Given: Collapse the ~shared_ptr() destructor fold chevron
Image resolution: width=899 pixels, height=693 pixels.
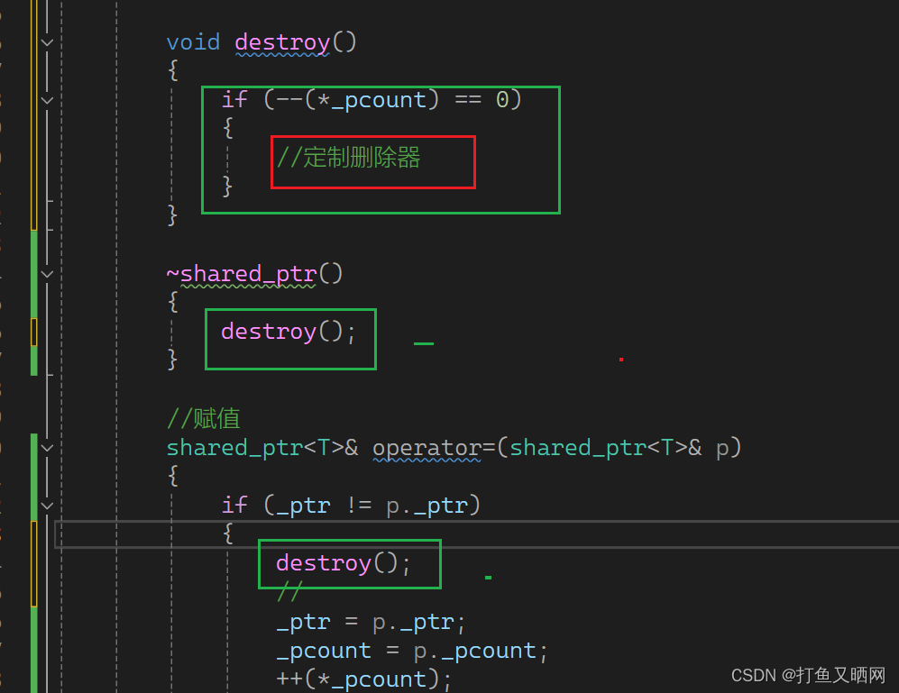Looking at the screenshot, I should [48, 274].
